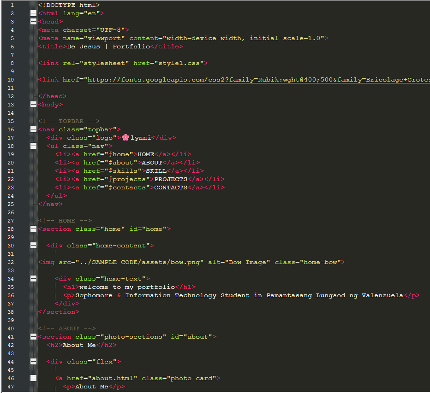
Task: Click 'welcome to my portfolio' heading text
Action: pos(127,287)
